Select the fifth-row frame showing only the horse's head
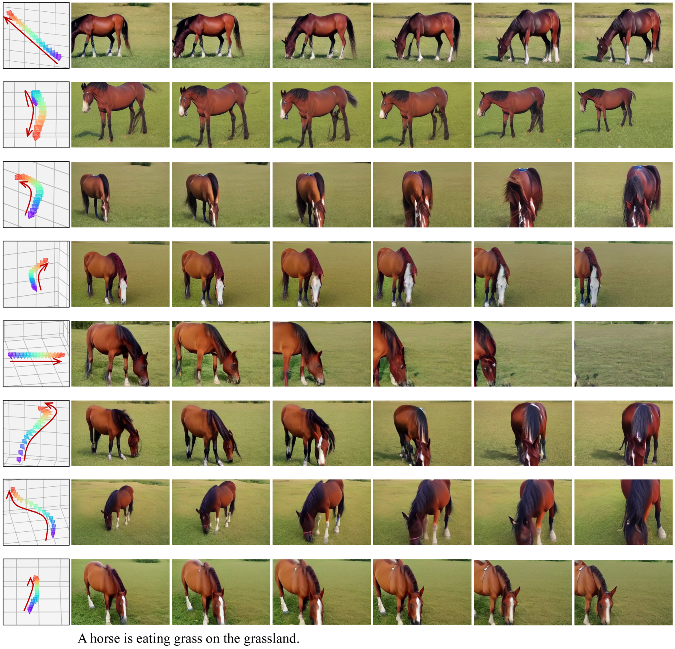 (523, 354)
